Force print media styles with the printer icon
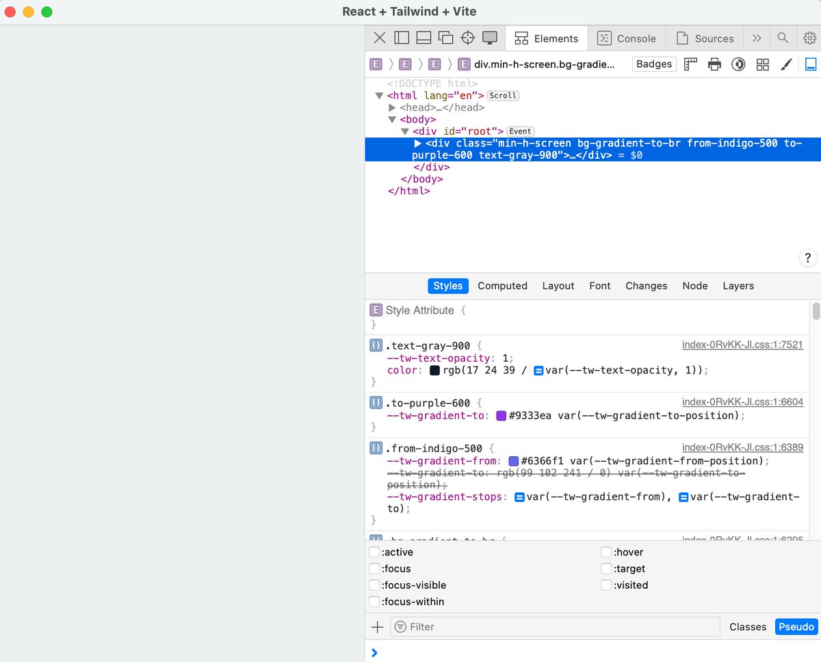 pyautogui.click(x=714, y=64)
